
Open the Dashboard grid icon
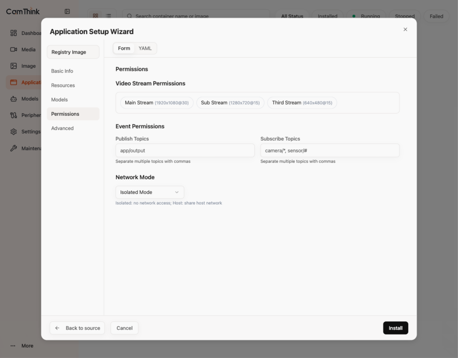pos(14,33)
